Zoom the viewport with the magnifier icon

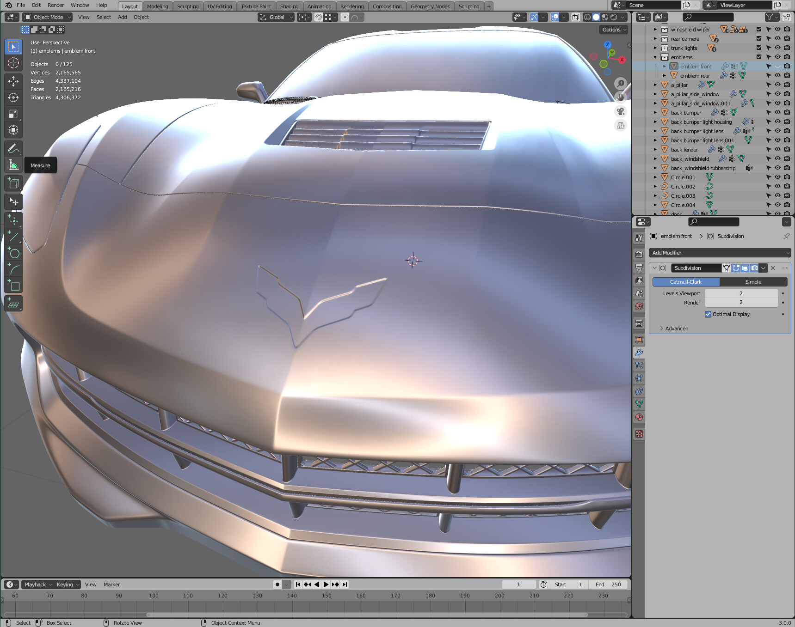pos(621,84)
